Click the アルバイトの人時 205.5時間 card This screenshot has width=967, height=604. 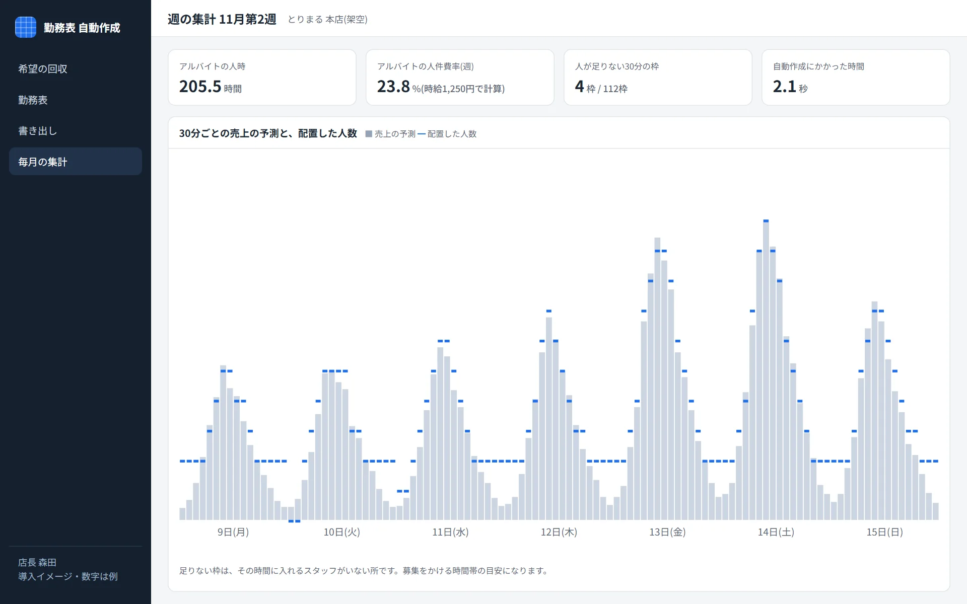tap(262, 77)
